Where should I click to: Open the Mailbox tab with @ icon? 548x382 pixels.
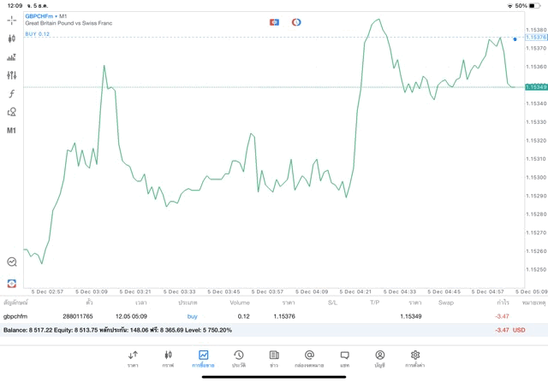click(x=309, y=359)
